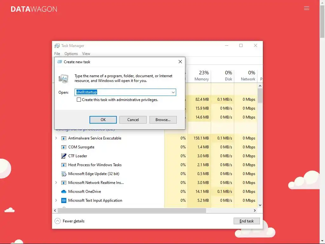325x244 pixels.
Task: Select the CTF Loader process name
Action: tap(77, 156)
